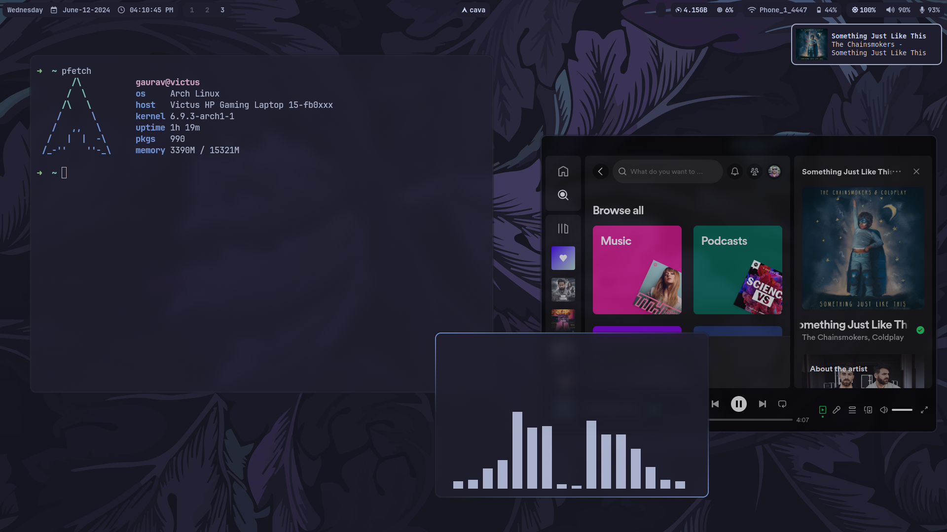Click the 4.15GB memory usage indicator

[691, 10]
